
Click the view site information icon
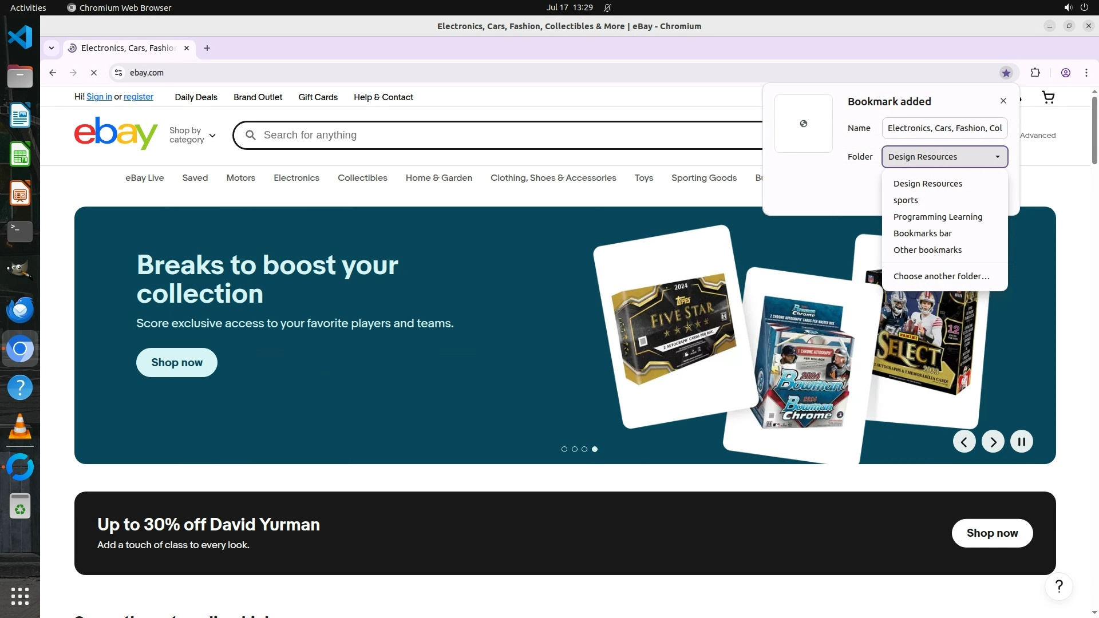[x=118, y=73]
